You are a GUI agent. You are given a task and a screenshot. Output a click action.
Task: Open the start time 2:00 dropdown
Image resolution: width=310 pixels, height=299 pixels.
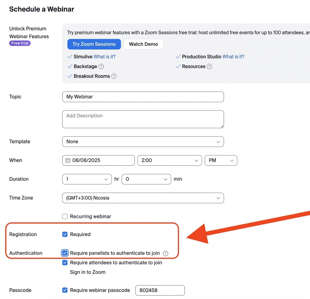170,160
